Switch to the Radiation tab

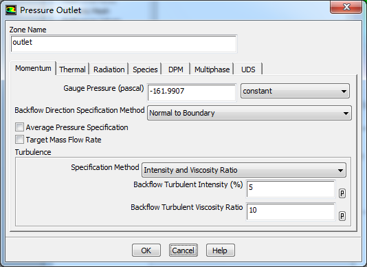point(109,70)
